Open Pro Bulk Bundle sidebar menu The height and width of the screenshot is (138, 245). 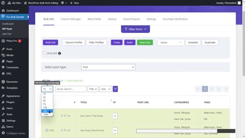tap(14, 17)
